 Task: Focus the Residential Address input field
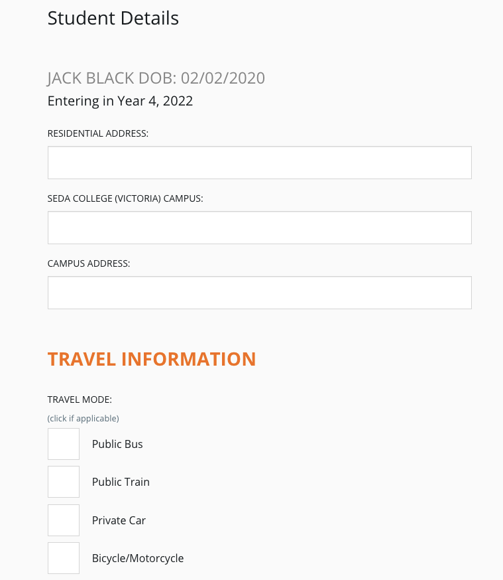(259, 163)
